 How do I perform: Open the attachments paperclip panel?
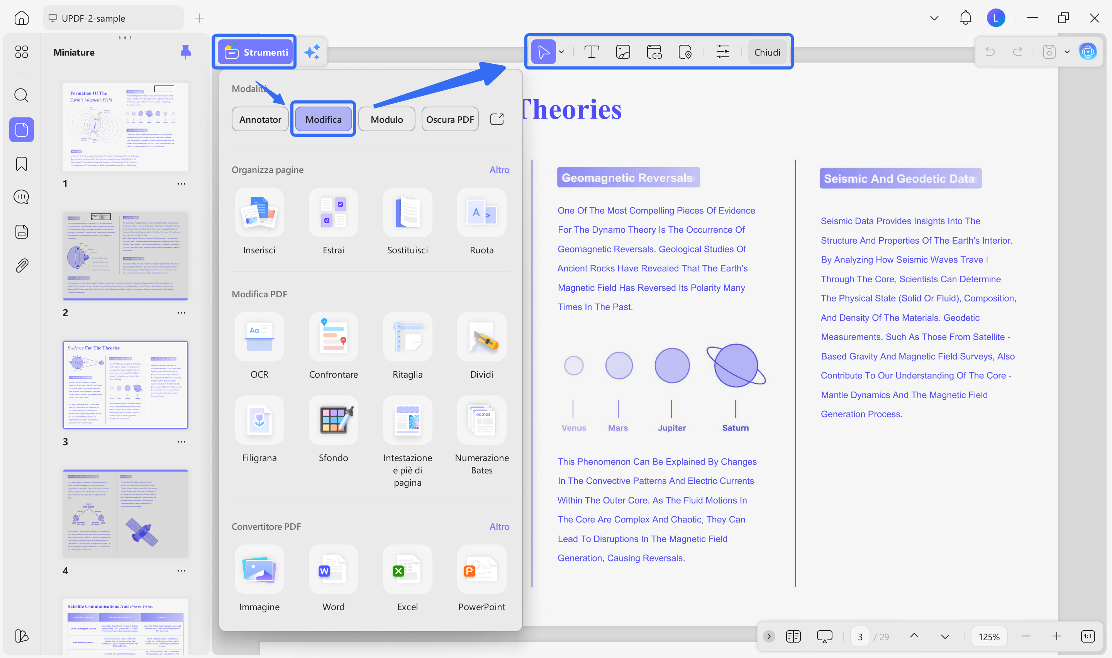[21, 265]
